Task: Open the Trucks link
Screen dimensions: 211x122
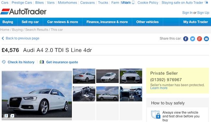Action: pos(103,3)
